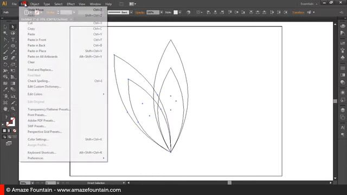Select the Pen tool
The width and height of the screenshot is (347, 195).
click(x=5, y=40)
